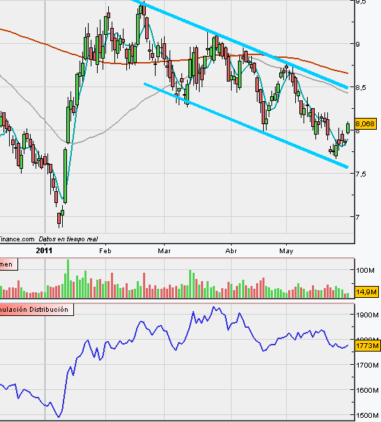Viewport: 381px width, 422px height.
Task: Click the 1600M indicator axis label
Action: pos(367,390)
